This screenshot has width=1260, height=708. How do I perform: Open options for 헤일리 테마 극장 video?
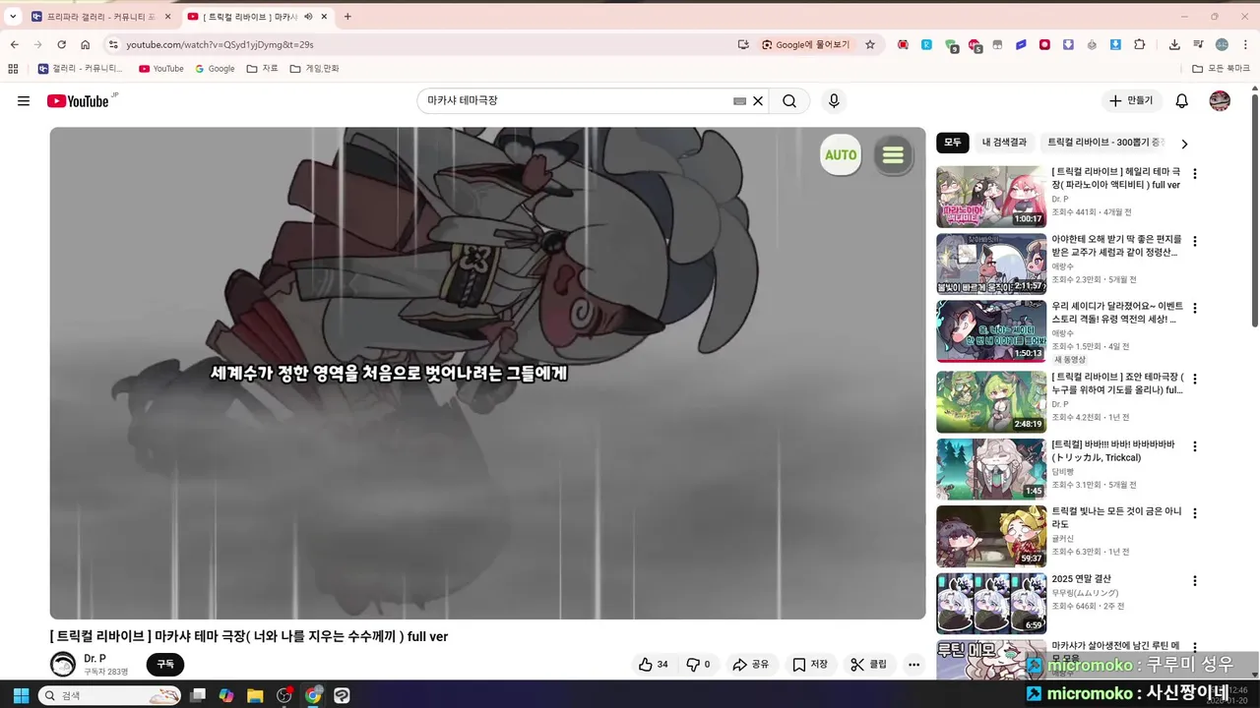click(x=1195, y=174)
